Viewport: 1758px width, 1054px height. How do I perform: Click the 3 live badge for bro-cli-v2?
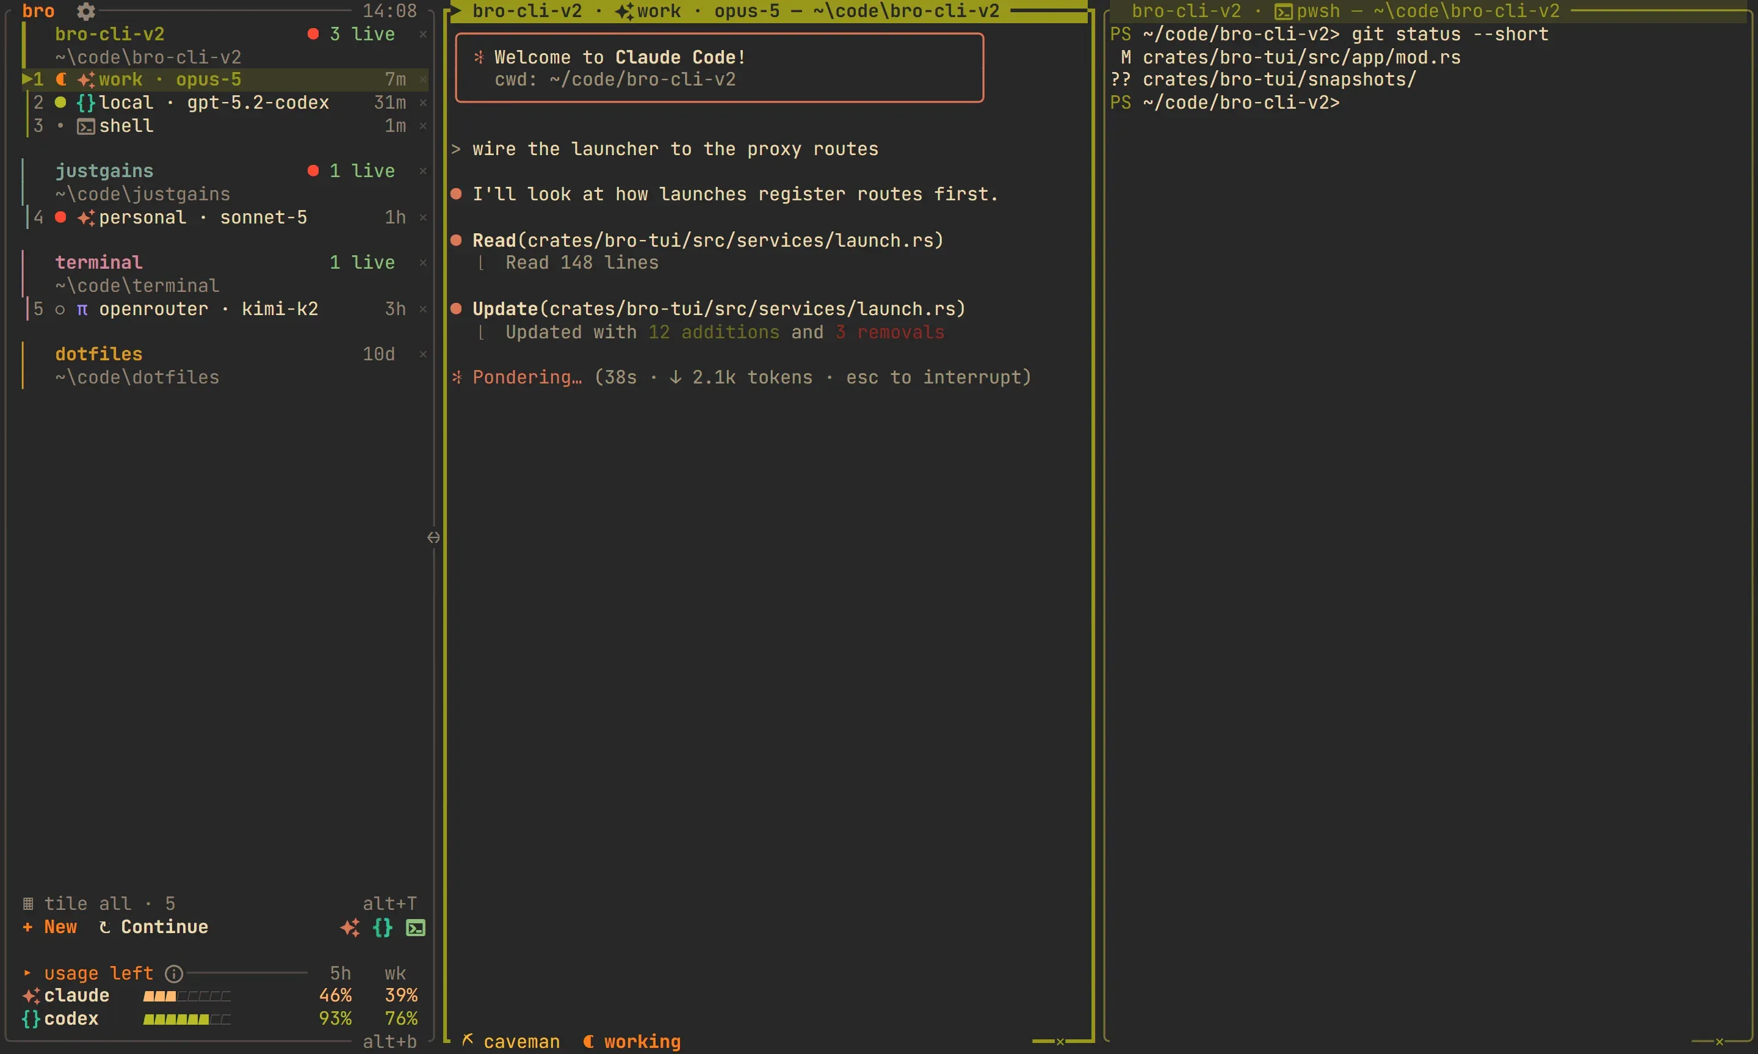click(x=352, y=34)
